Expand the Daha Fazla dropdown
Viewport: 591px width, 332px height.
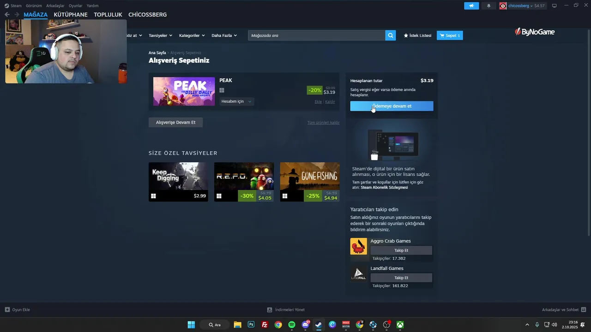tap(224, 36)
